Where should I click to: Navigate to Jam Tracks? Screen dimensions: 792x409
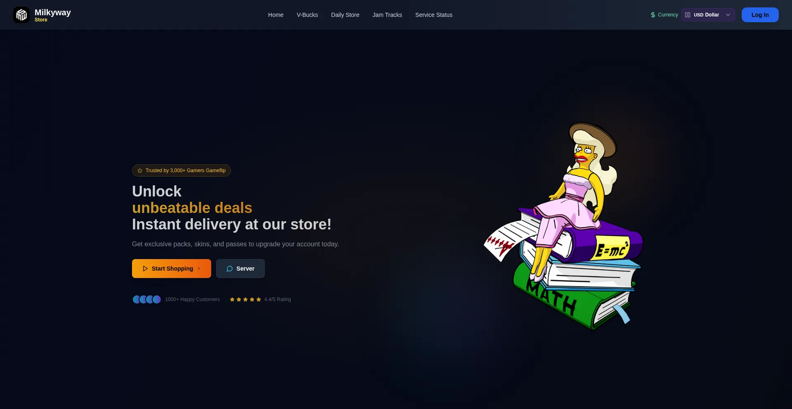(x=387, y=15)
